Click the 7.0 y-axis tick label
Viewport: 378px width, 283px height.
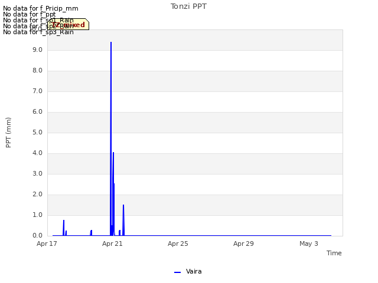37,91
